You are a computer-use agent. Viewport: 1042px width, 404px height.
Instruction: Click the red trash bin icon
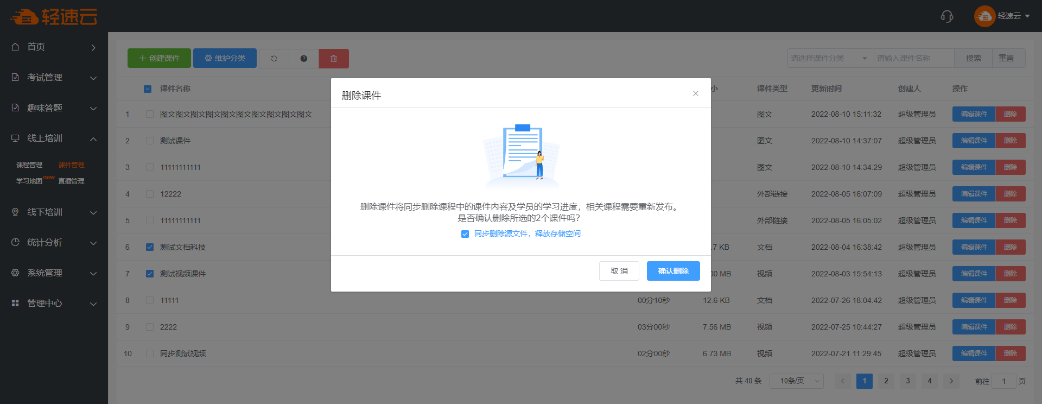coord(334,59)
